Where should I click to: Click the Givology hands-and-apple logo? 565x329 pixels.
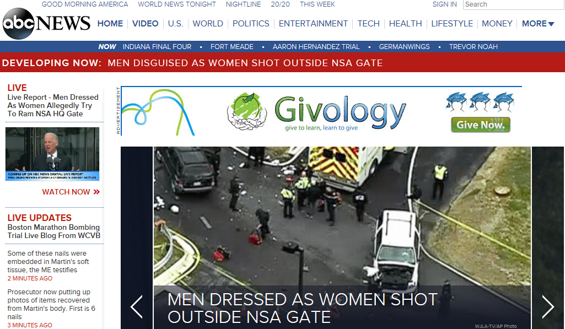(x=246, y=111)
